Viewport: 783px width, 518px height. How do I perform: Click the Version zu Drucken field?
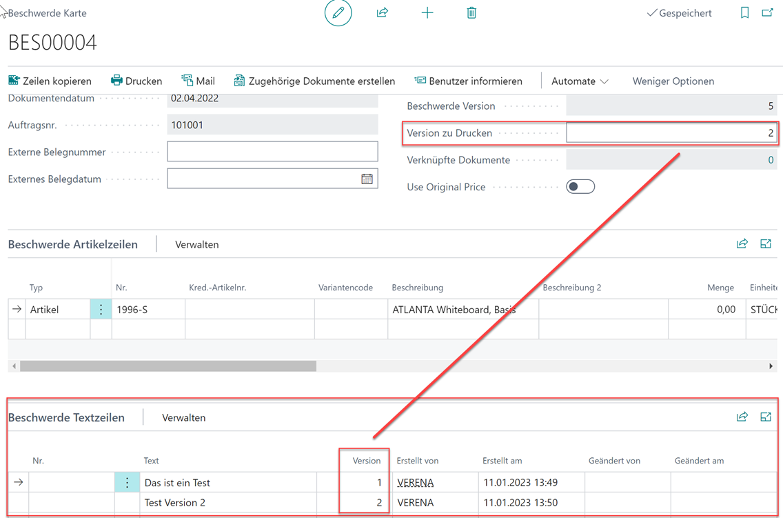(x=671, y=133)
